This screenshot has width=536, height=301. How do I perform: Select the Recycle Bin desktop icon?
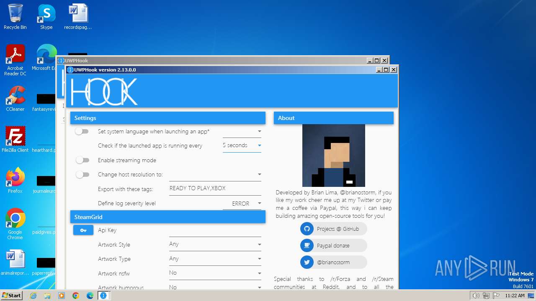click(15, 17)
